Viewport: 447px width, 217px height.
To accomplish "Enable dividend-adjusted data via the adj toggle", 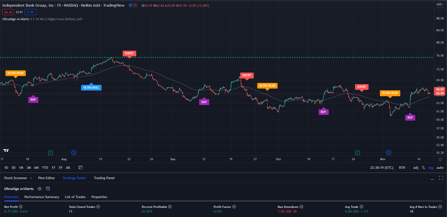I will point(415,167).
